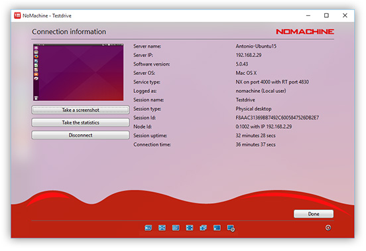Minimize the NoMachine Testdrive window
The image size is (366, 251).
[308, 15]
